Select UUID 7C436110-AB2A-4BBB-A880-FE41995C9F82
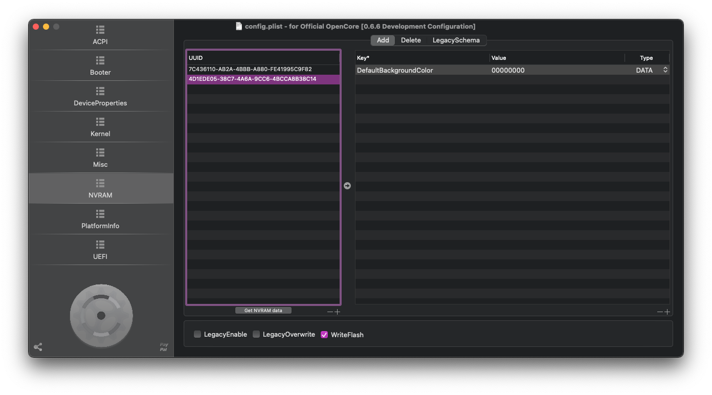This screenshot has width=712, height=395. (x=263, y=69)
